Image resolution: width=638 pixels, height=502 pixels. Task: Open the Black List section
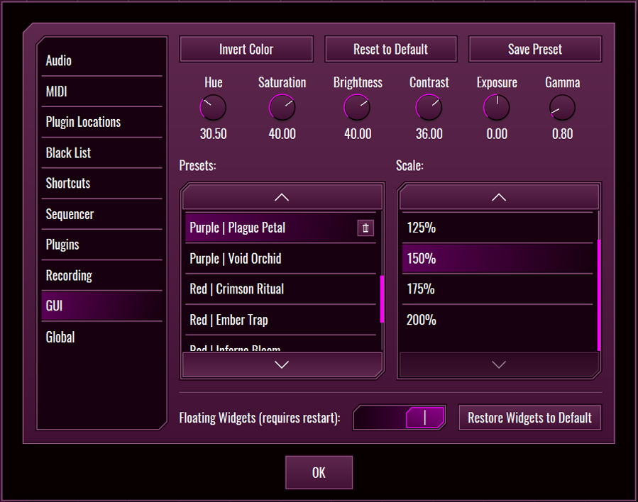coord(101,153)
